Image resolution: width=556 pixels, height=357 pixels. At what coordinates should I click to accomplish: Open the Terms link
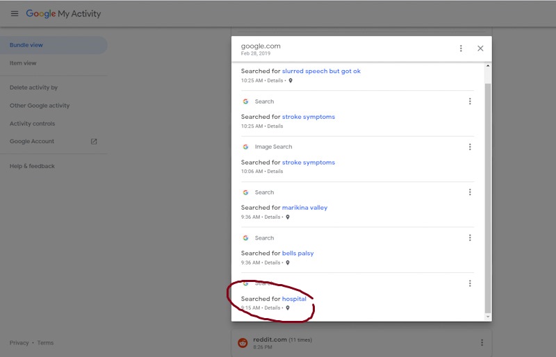(45, 343)
